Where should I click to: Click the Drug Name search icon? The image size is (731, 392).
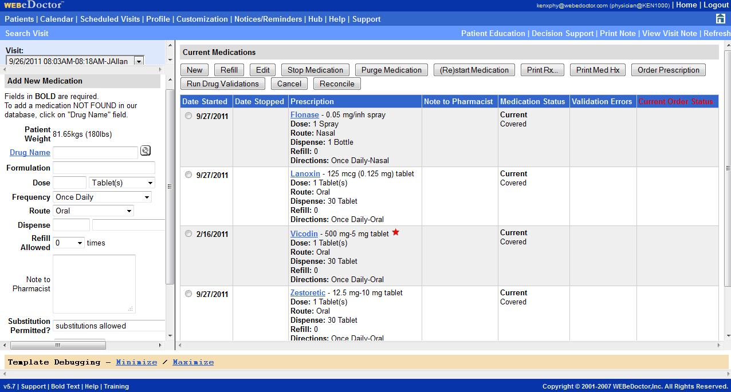pos(146,151)
